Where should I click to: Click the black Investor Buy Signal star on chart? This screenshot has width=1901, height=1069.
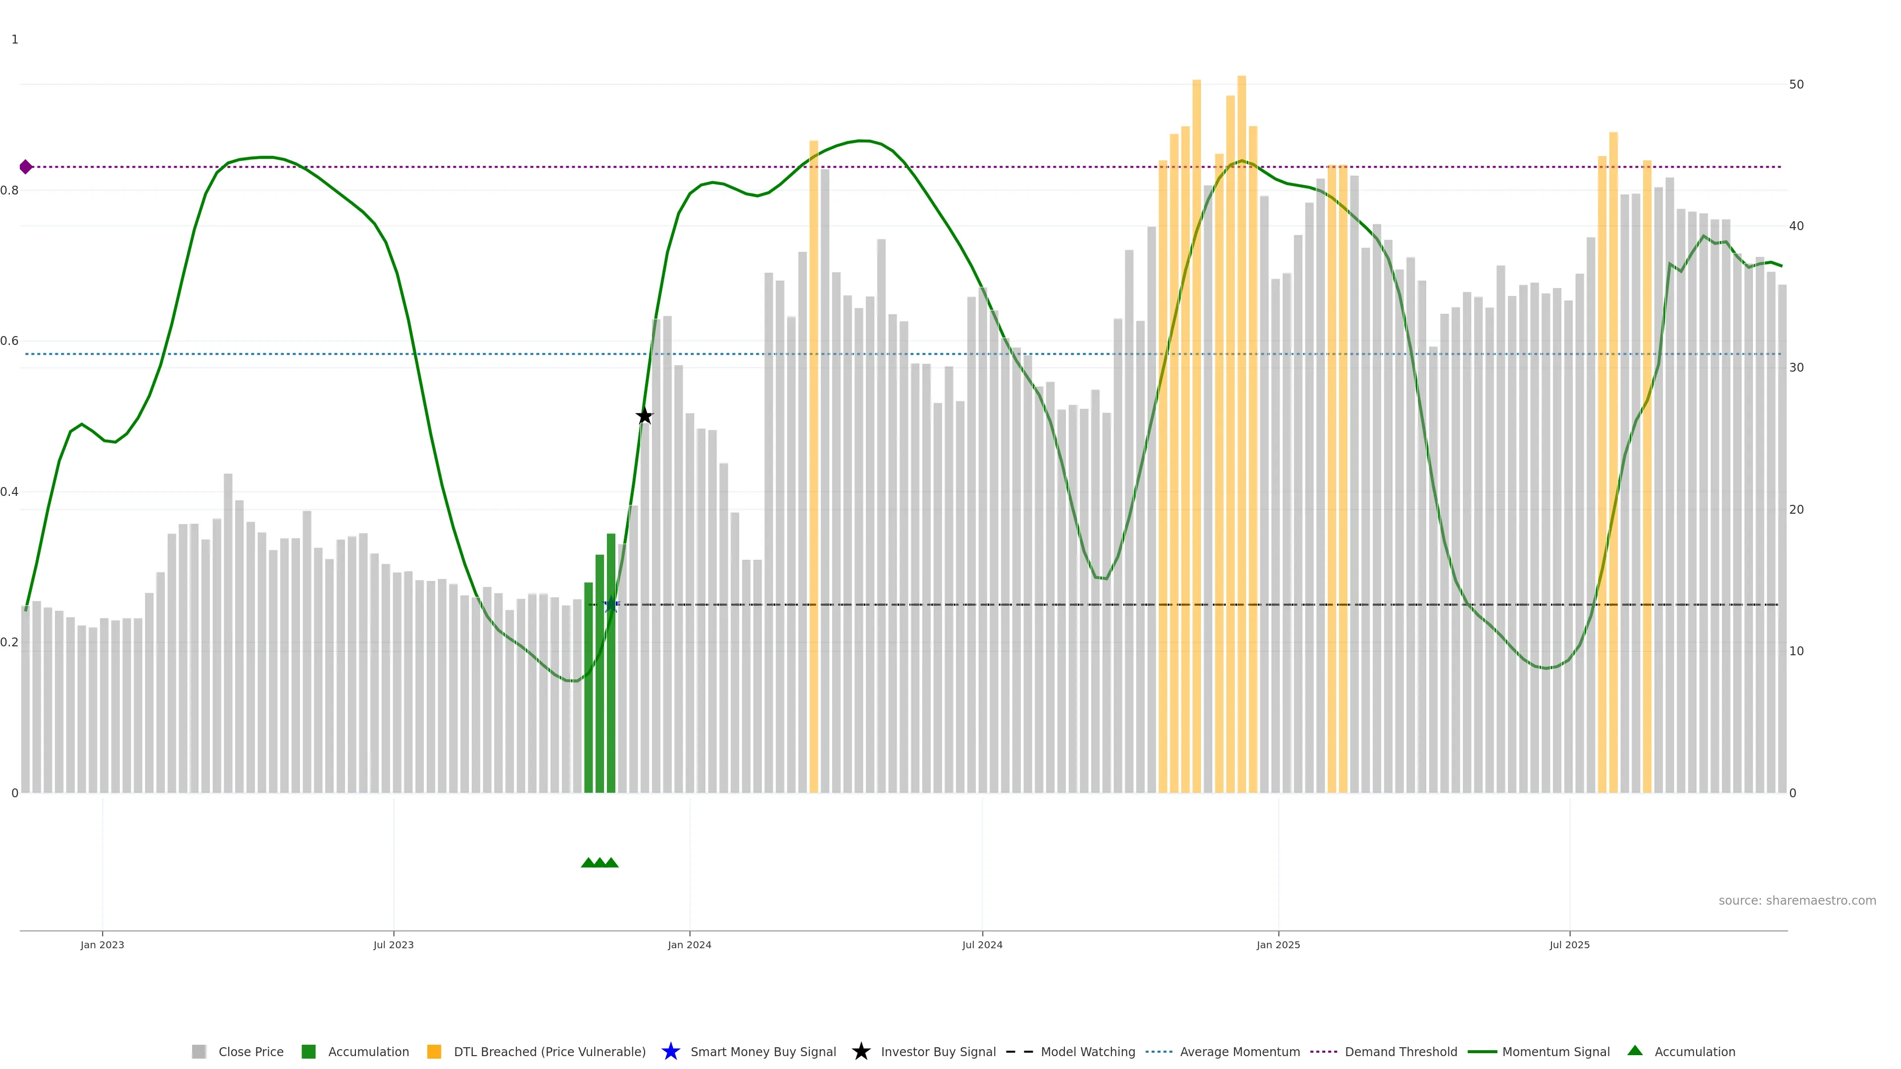(x=644, y=416)
